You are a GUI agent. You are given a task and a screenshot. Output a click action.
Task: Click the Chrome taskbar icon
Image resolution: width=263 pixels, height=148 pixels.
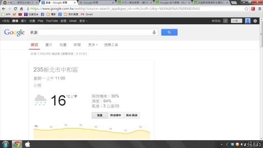pos(17,144)
